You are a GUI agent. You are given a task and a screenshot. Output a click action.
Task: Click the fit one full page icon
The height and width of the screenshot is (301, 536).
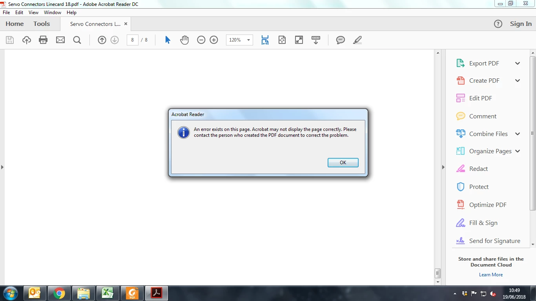click(x=282, y=40)
